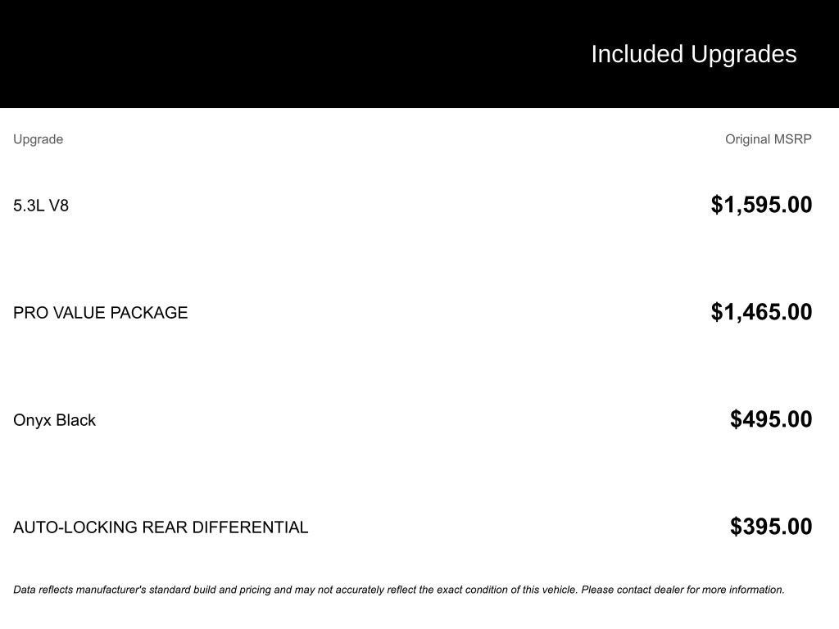This screenshot has height=629, width=839.
Task: Select AUTO-LOCKING REAR DIFFERENTIAL upgrade
Action: (161, 527)
